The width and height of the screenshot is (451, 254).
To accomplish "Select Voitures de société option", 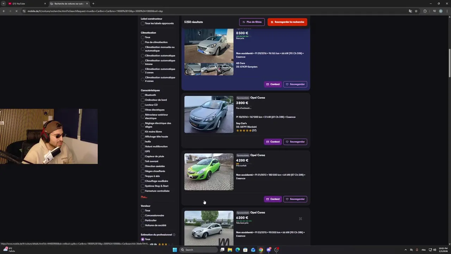I will (x=143, y=225).
